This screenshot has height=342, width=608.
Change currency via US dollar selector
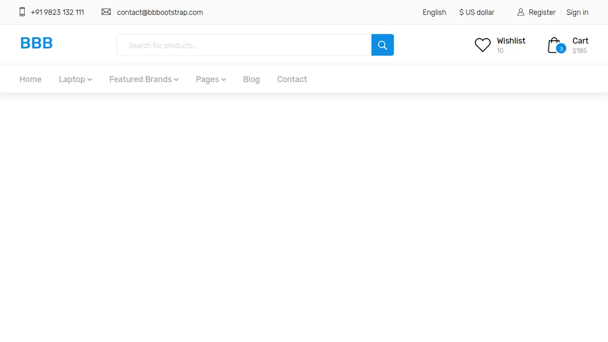[x=476, y=12]
